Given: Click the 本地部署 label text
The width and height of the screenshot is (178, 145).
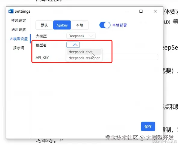Looking at the screenshot, I should click(120, 25).
